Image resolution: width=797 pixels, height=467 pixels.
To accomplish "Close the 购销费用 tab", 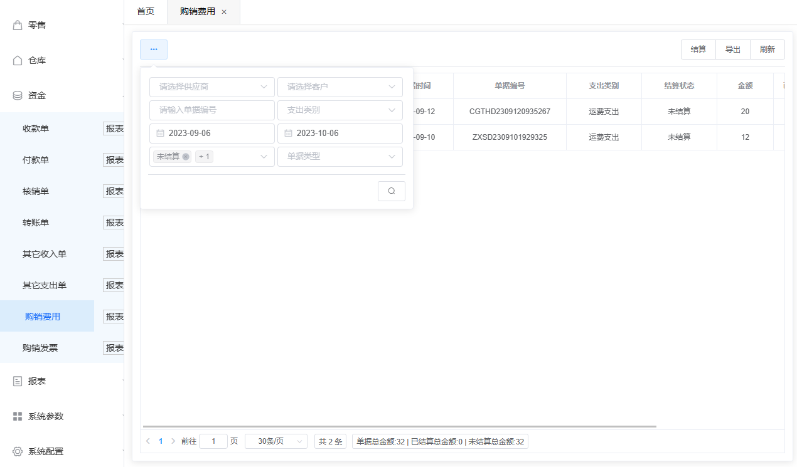I will pos(224,12).
